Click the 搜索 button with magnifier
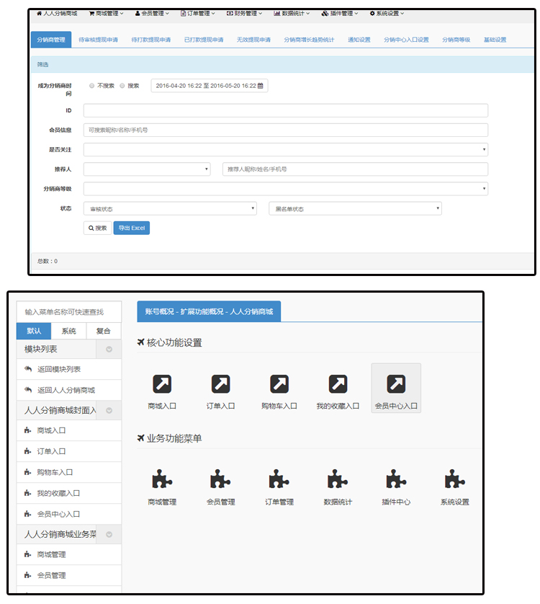The width and height of the screenshot is (540, 604). pos(97,228)
